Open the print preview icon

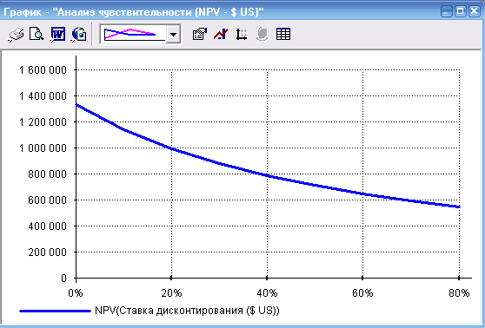[37, 34]
